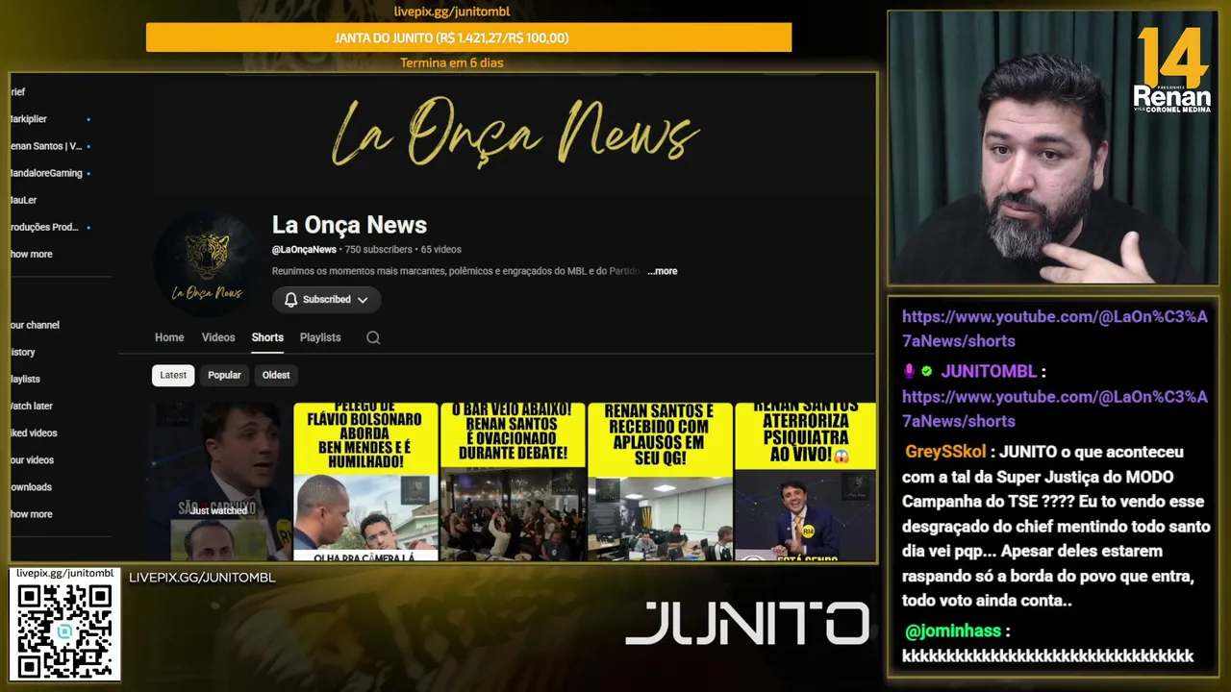Open the Videos channel tab
The height and width of the screenshot is (692, 1231).
tap(218, 337)
